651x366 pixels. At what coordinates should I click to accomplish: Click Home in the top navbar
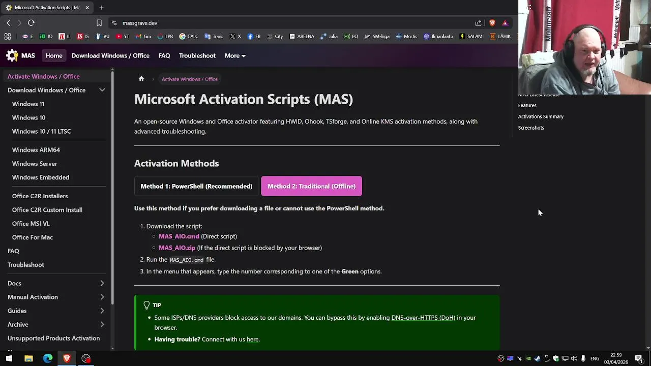54,55
